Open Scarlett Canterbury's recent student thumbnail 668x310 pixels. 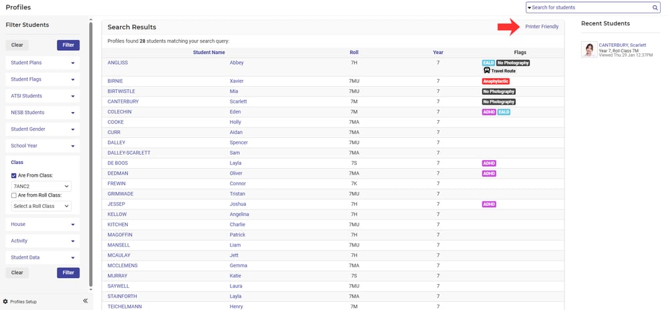pyautogui.click(x=589, y=50)
